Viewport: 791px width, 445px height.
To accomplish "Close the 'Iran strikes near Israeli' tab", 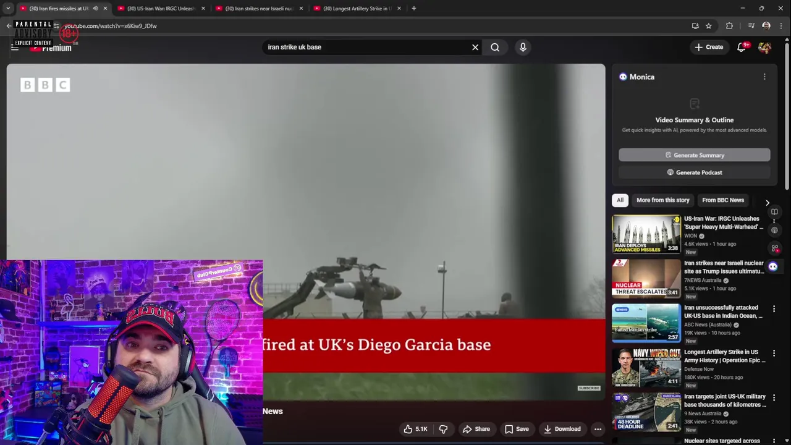I will pos(301,9).
